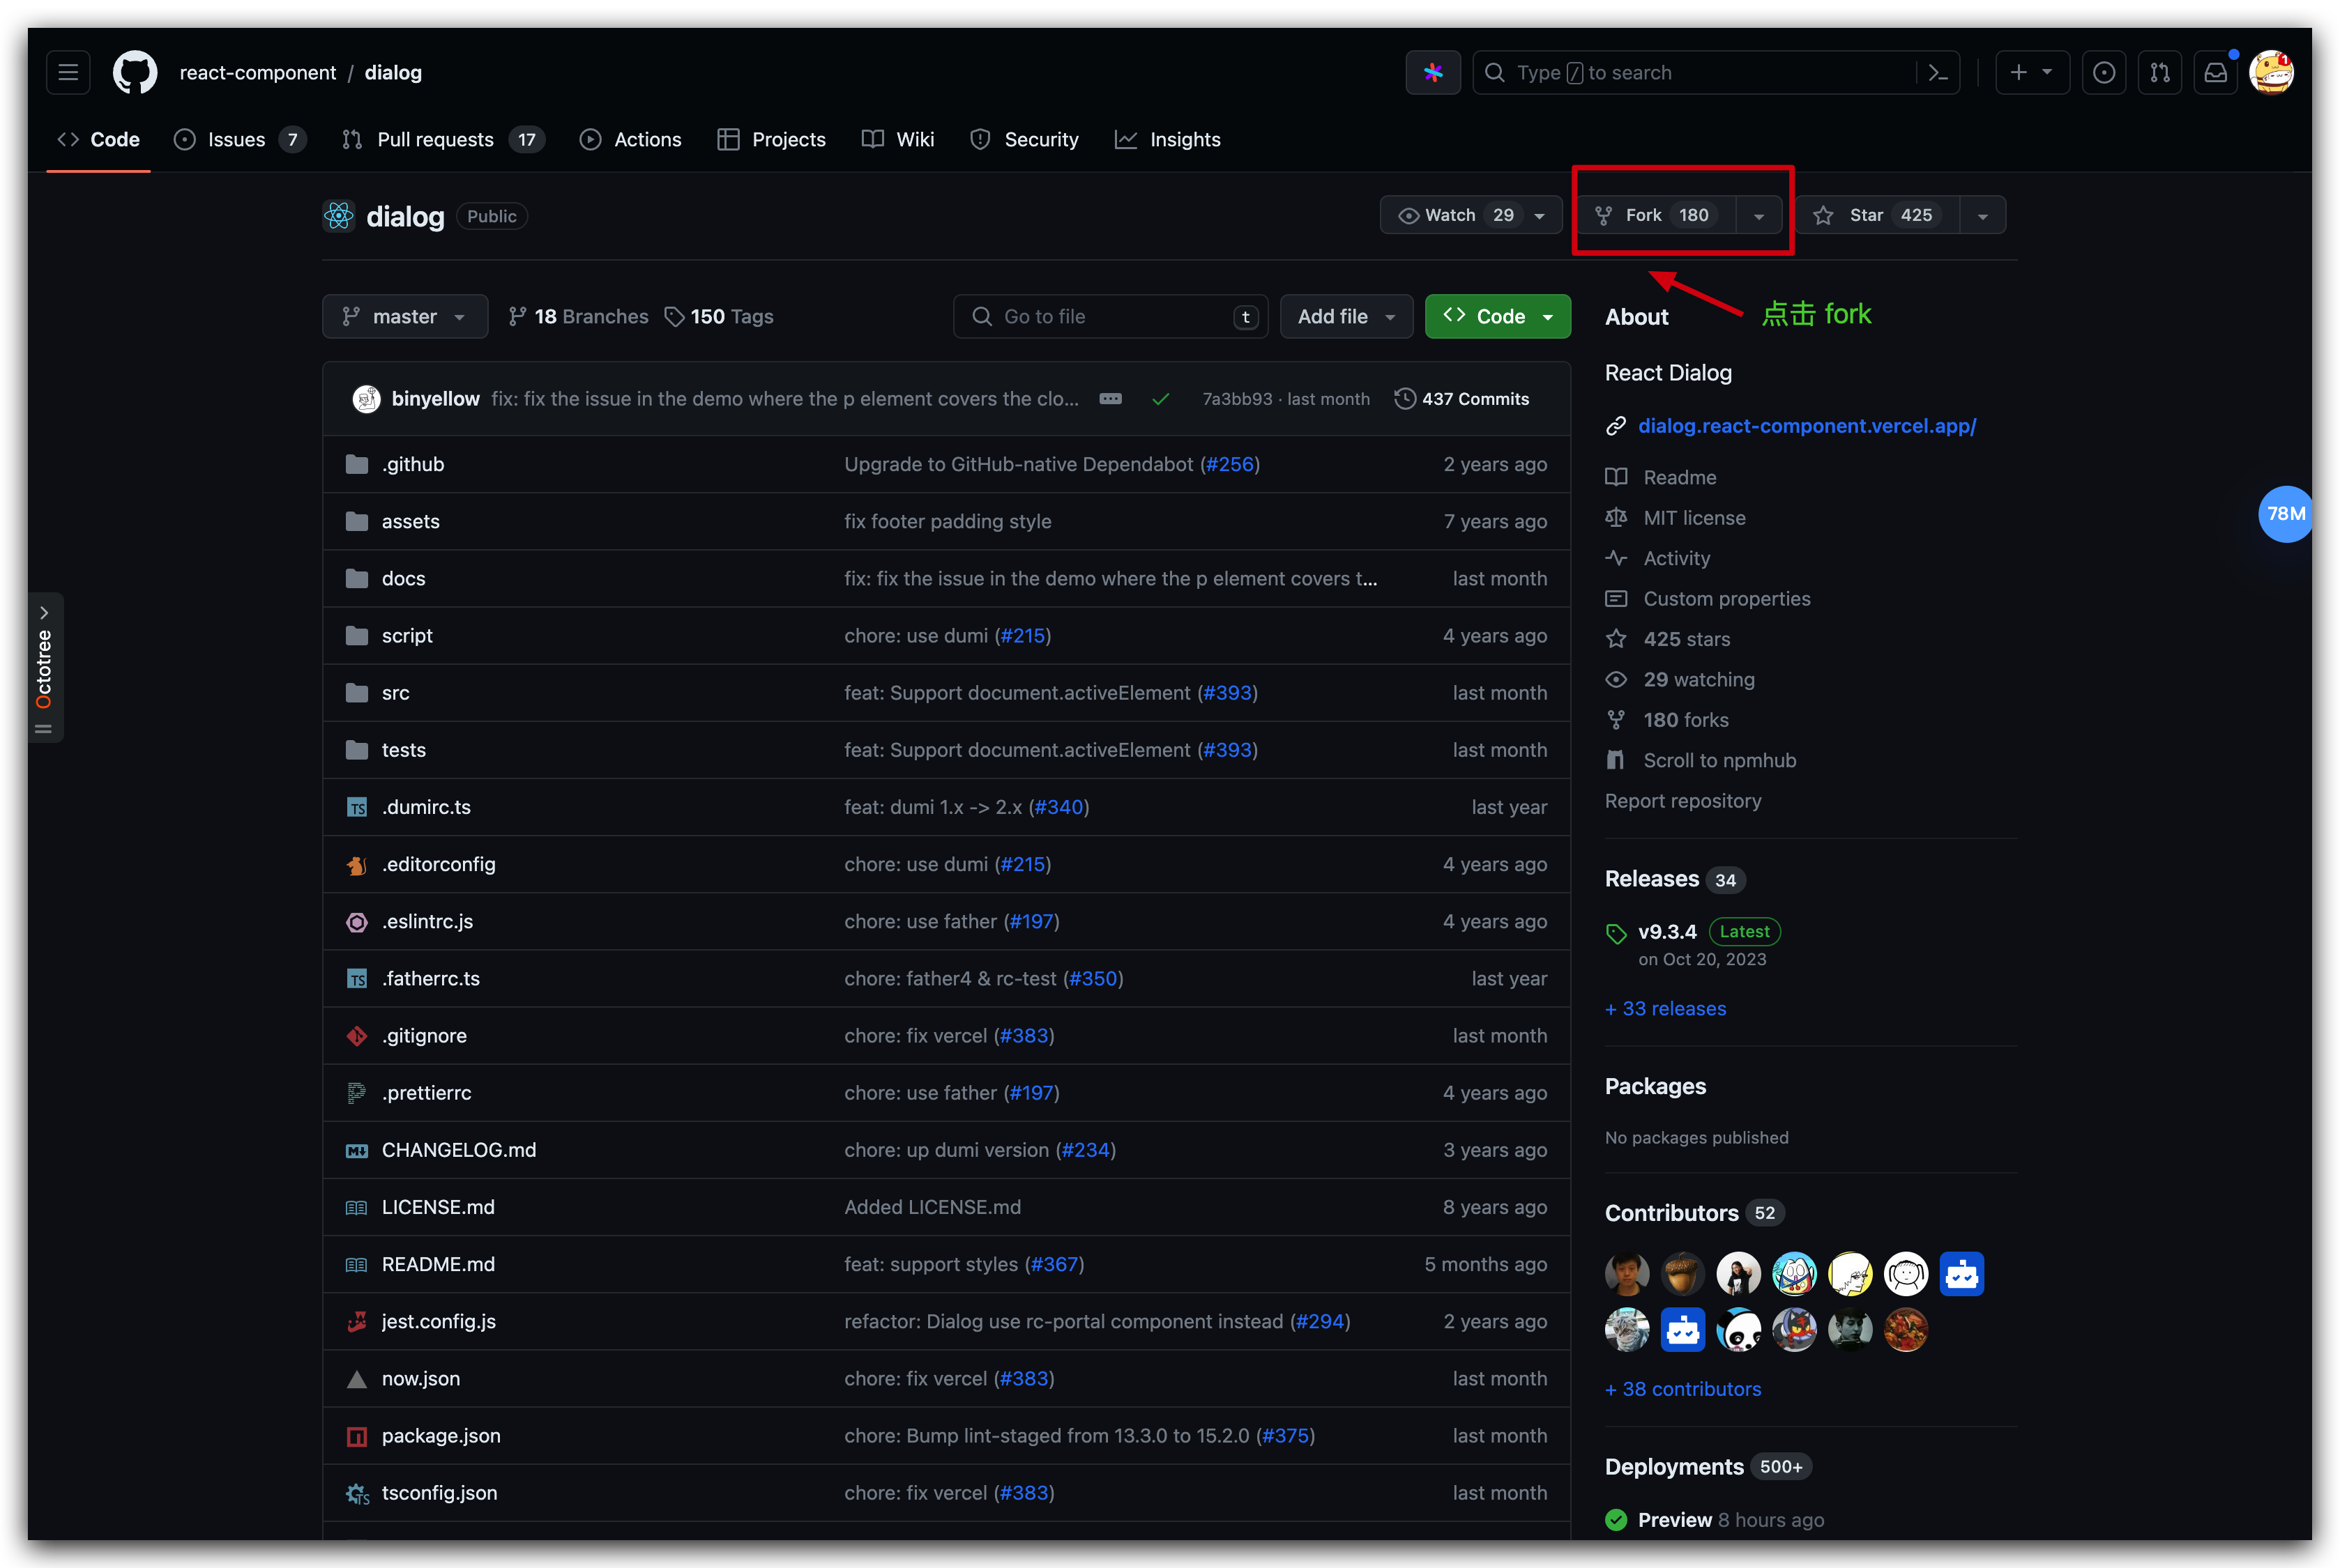Expand the Octotree sidebar panel

(44, 613)
